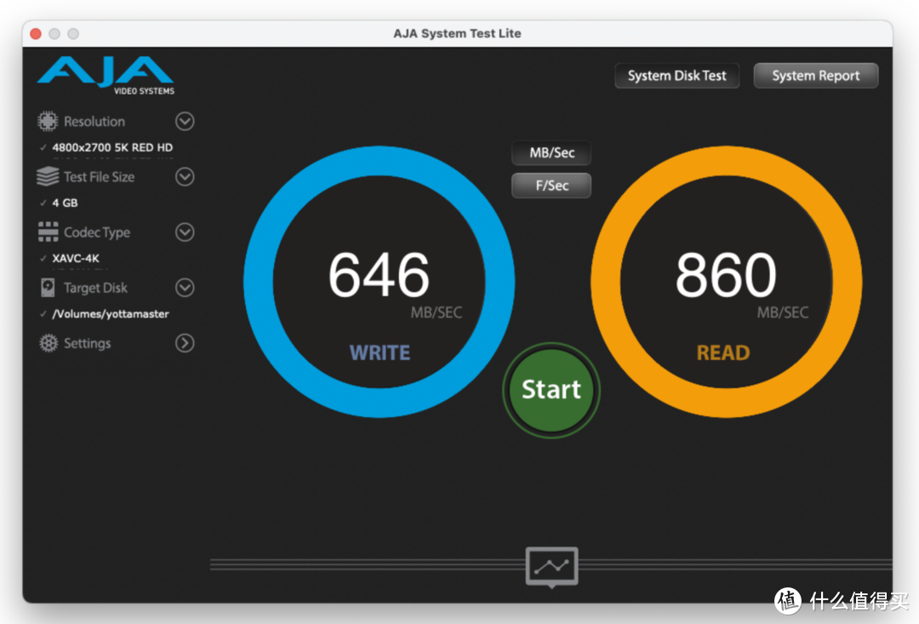This screenshot has height=624, width=919.
Task: Select the 4 GB file size option
Action: click(65, 203)
